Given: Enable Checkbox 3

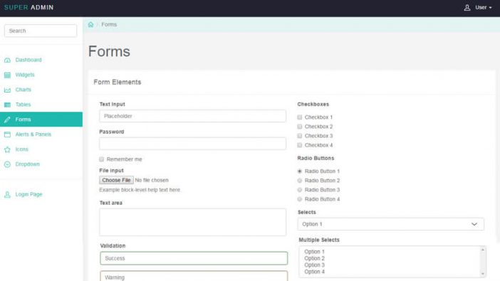Looking at the screenshot, I should click(299, 136).
